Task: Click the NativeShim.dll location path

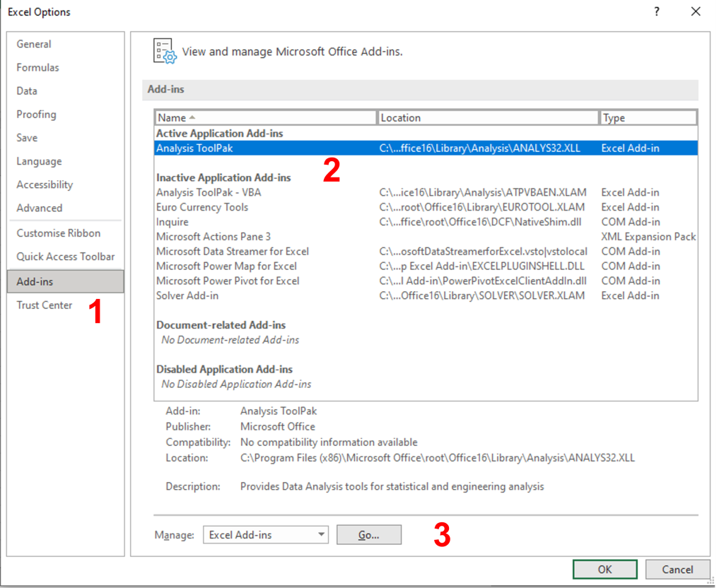Action: 480,222
